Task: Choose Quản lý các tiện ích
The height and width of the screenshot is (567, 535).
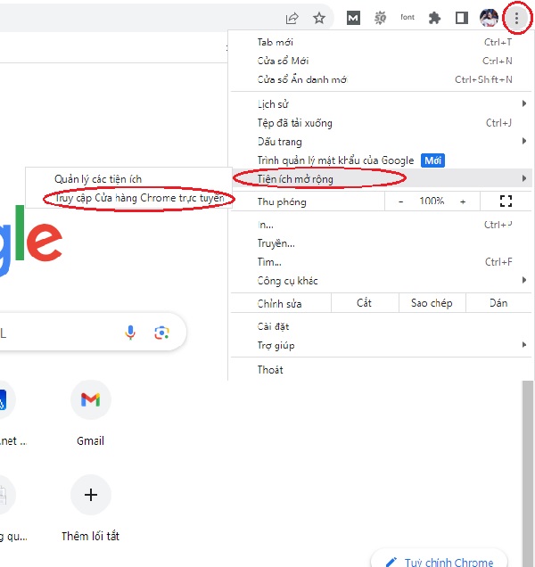Action: coord(98,179)
